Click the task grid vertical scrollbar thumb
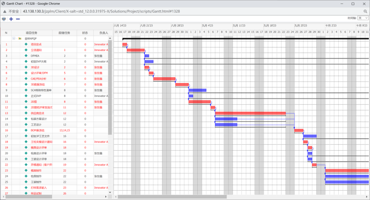The height and width of the screenshot is (200, 370). [110, 87]
